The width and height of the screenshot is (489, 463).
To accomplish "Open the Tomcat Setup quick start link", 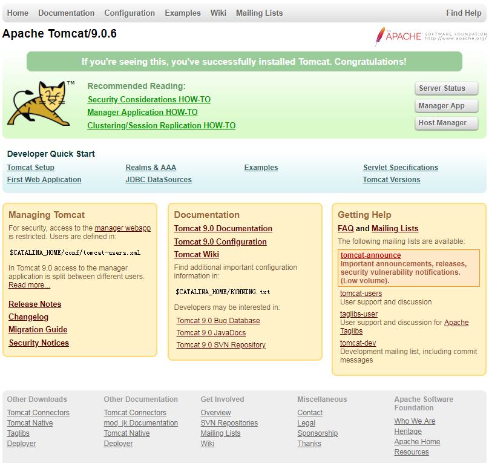I will point(30,168).
